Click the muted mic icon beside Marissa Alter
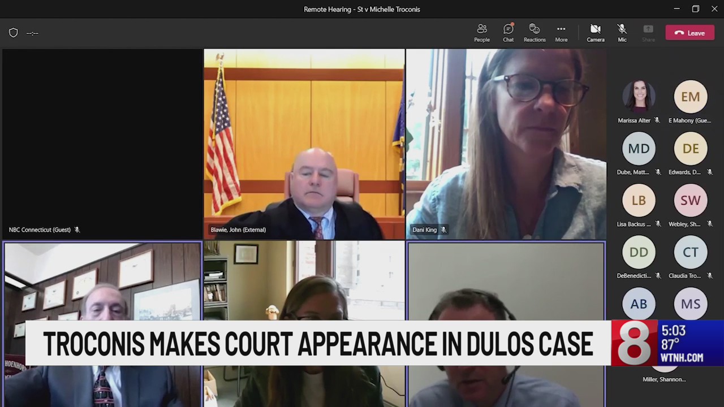724x407 pixels. pyautogui.click(x=657, y=120)
